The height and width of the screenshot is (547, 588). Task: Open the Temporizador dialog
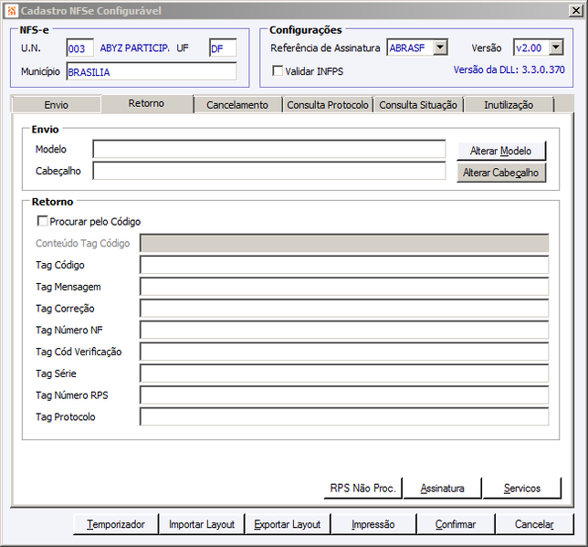coord(116,524)
